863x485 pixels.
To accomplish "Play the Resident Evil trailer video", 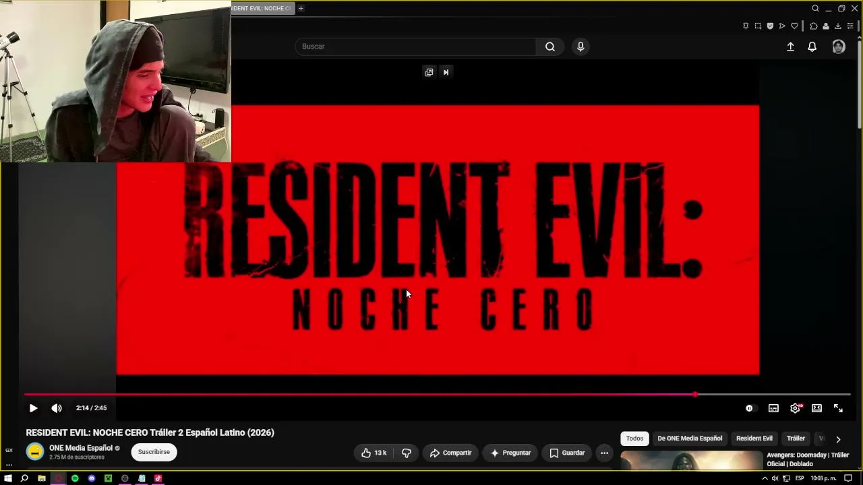I will point(33,408).
